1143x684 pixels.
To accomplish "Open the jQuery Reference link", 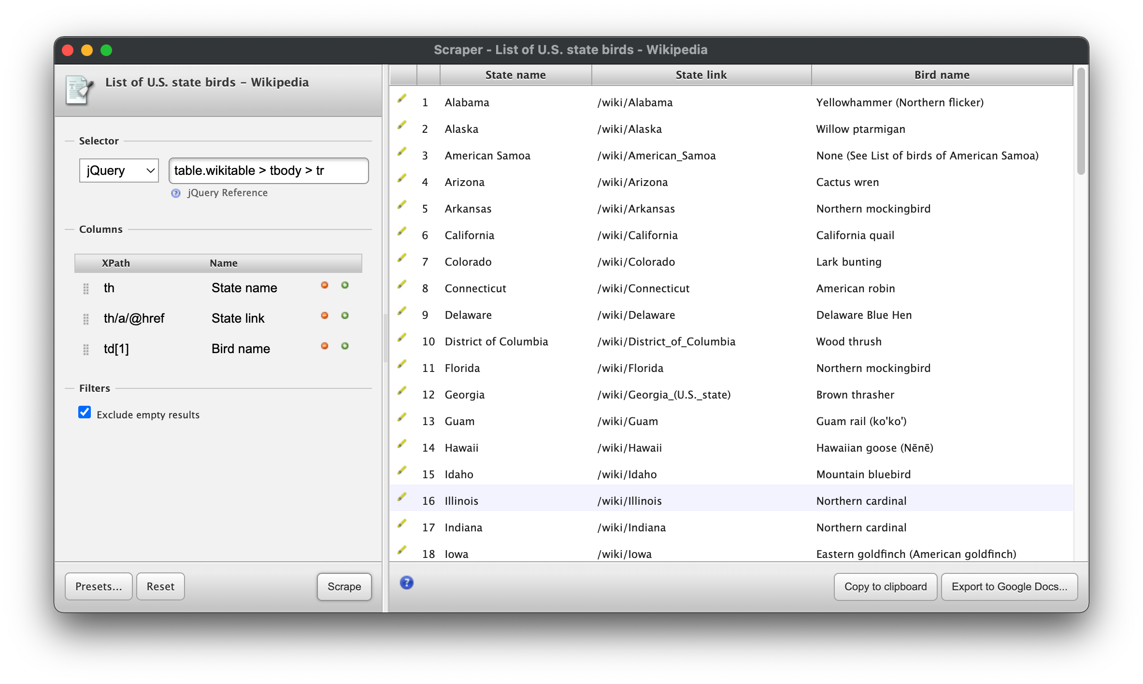I will 227,193.
